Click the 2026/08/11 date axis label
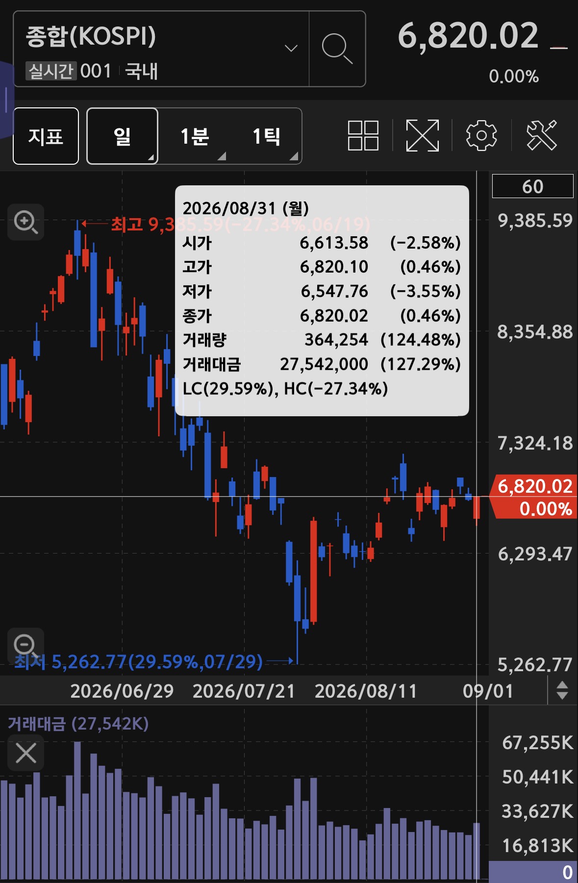 [x=366, y=691]
